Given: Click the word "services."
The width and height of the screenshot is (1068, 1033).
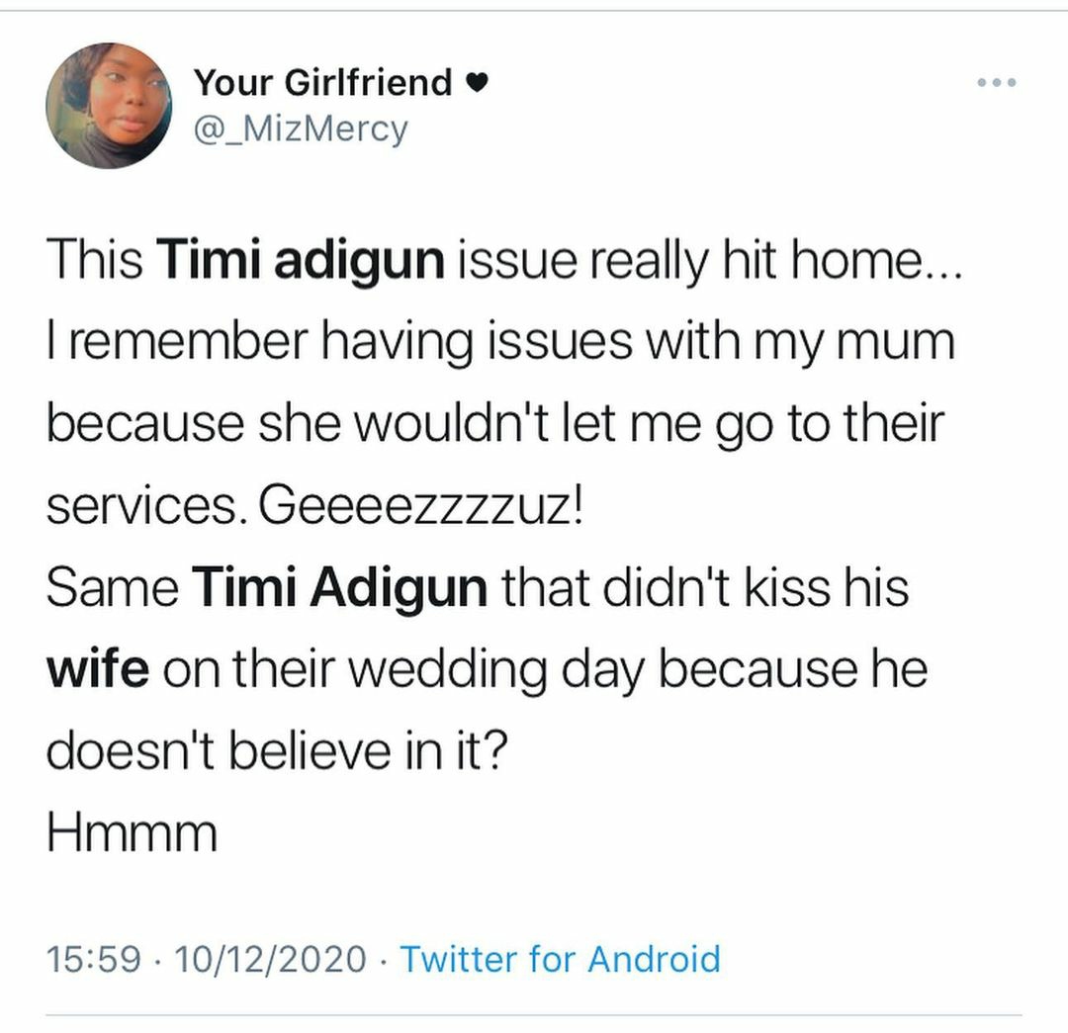Looking at the screenshot, I should tap(147, 507).
